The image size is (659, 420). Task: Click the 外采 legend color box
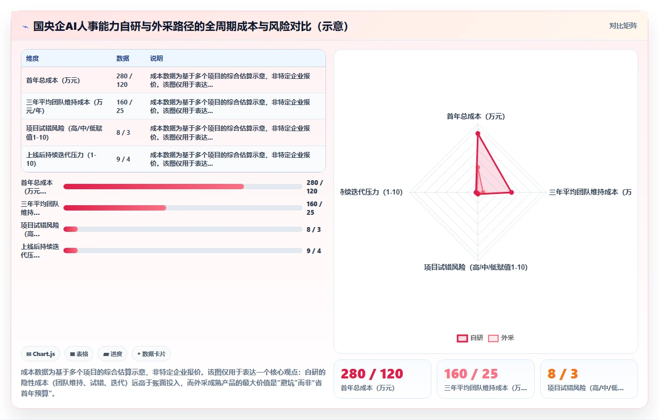pyautogui.click(x=493, y=338)
